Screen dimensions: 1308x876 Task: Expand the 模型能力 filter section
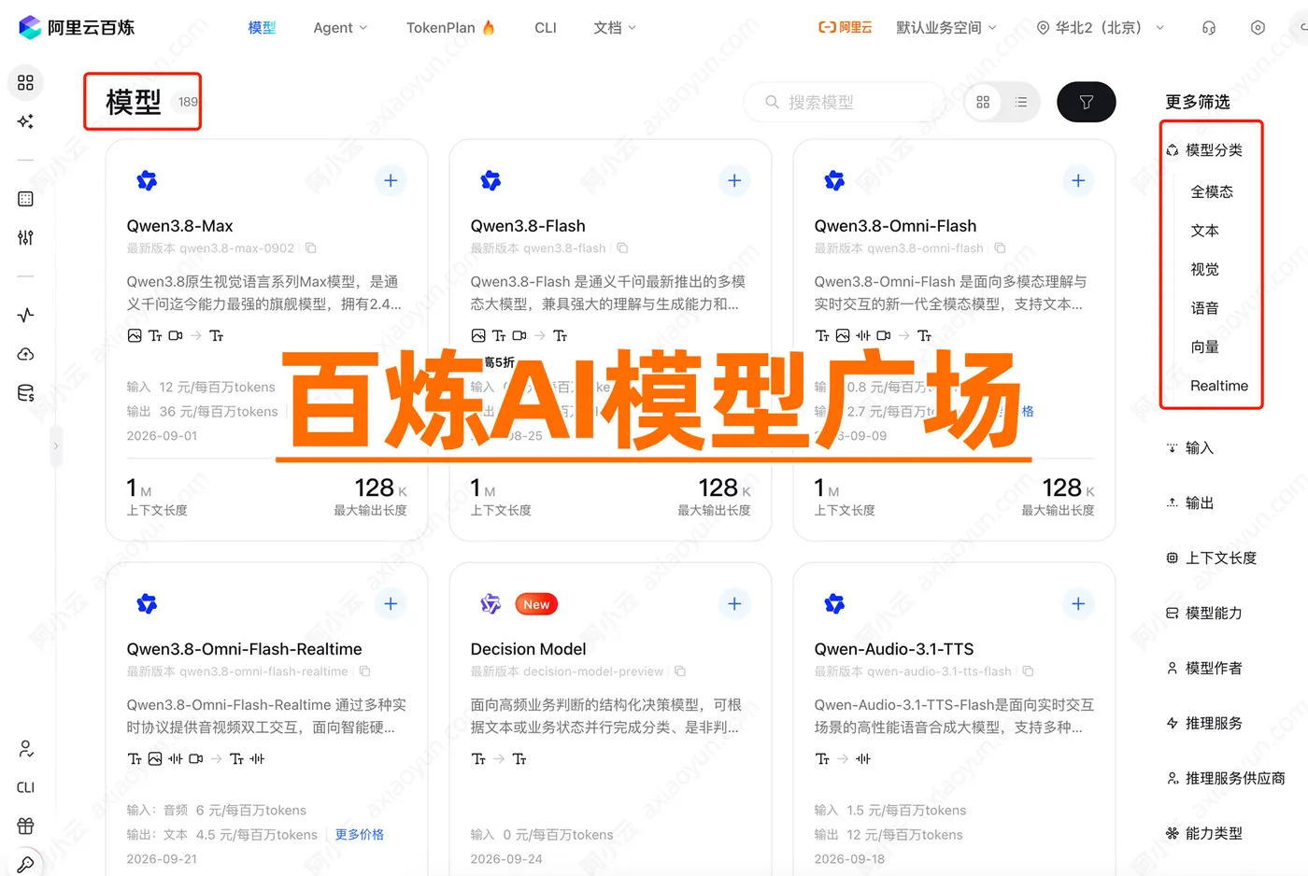point(1204,614)
